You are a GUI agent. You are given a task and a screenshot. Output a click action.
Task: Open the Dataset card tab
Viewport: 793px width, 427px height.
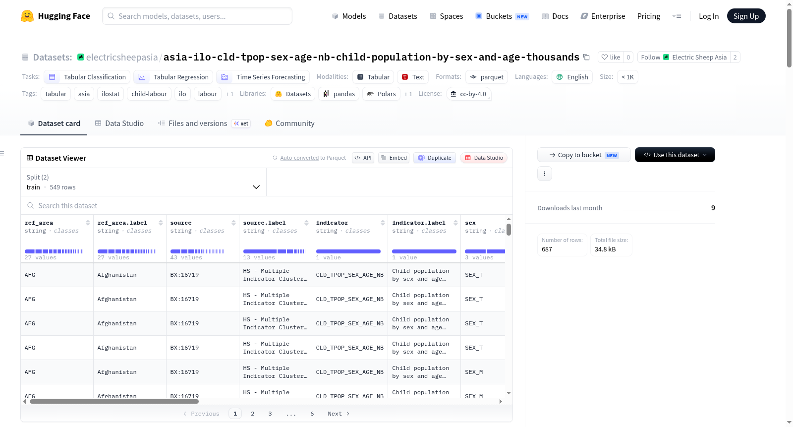pyautogui.click(x=54, y=123)
